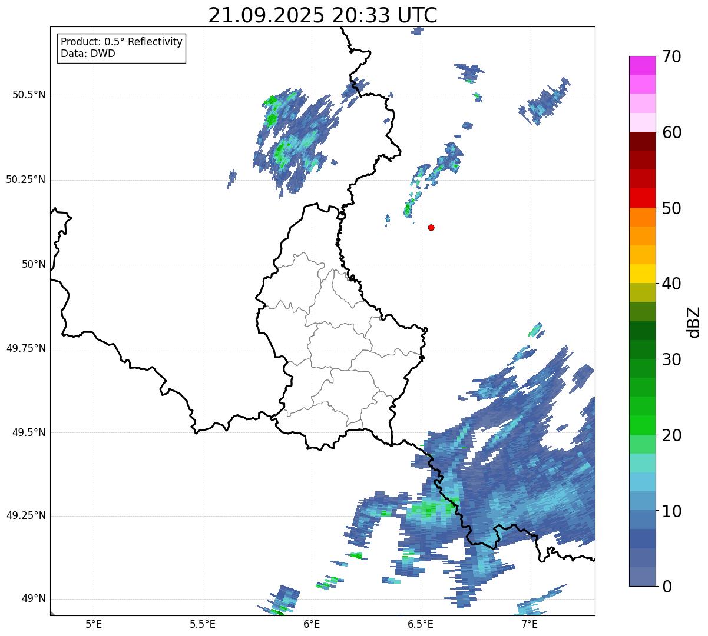Click the red station marker dot
This screenshot has width=708, height=636.
(431, 227)
